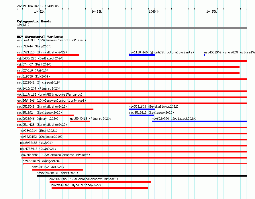
Task: Click the 10483k ruler position
Action: pos(97,11)
